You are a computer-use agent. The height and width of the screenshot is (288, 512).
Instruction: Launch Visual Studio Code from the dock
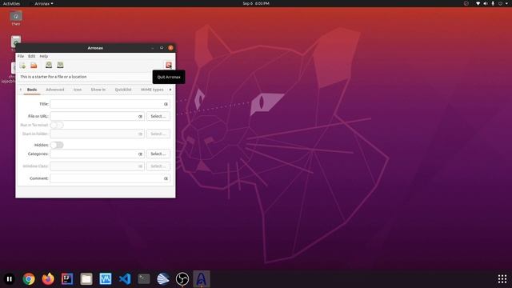tap(125, 279)
